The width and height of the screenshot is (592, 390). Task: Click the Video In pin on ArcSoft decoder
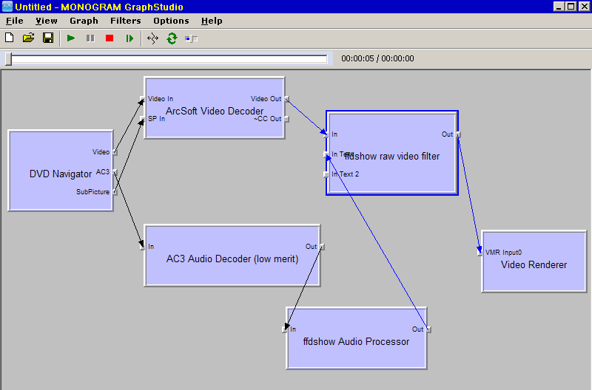click(x=142, y=99)
